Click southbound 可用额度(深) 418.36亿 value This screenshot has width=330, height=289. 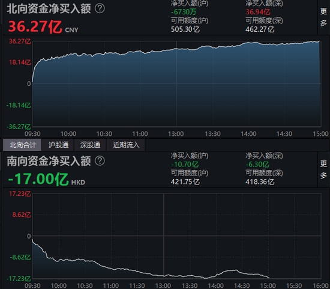[260, 181]
